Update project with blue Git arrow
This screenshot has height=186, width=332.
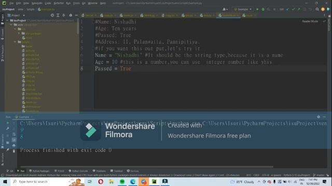[287, 9]
